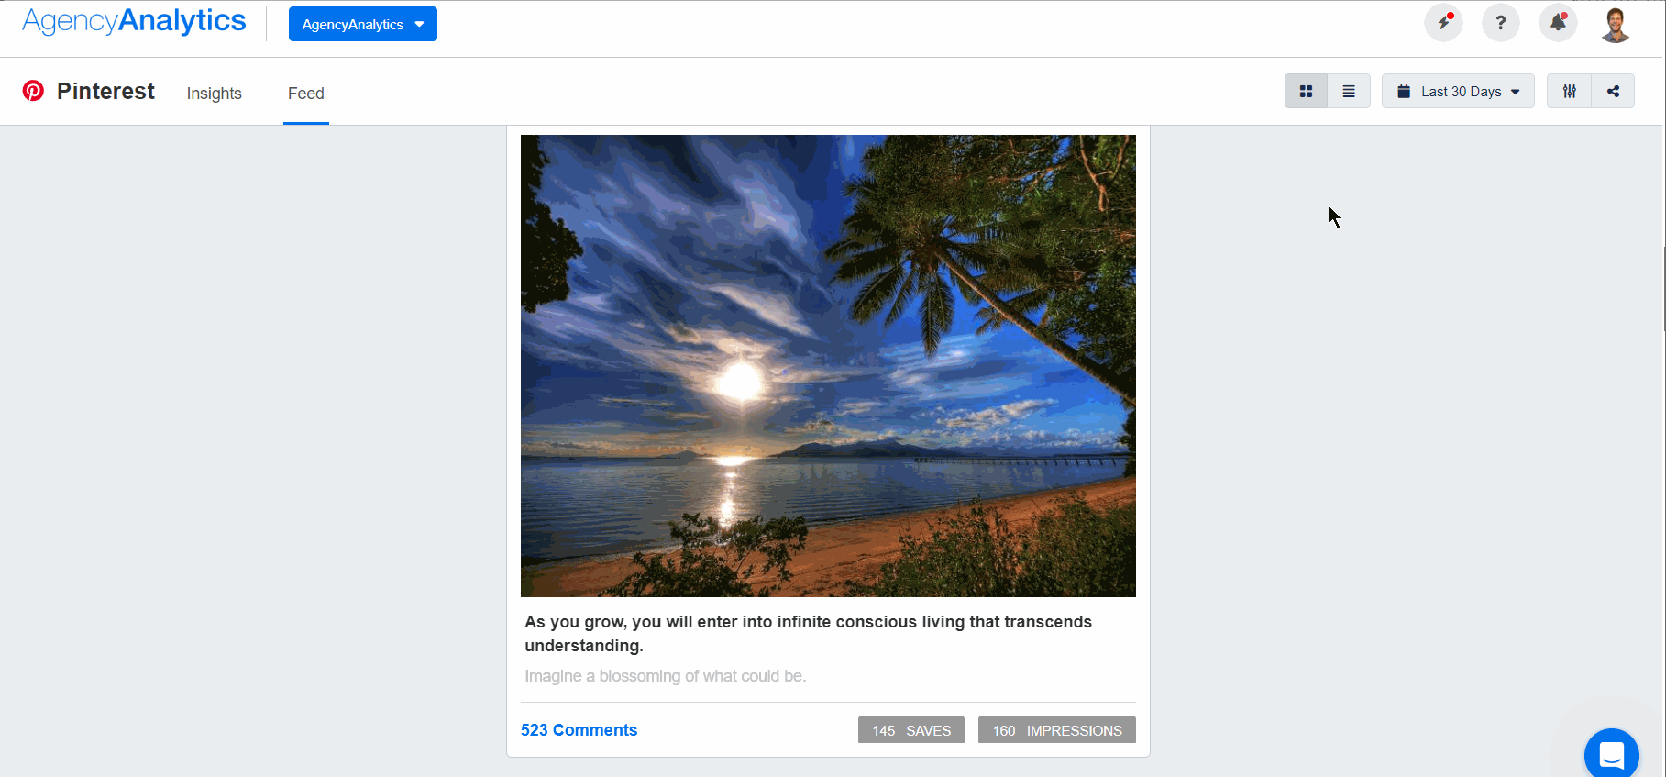Click the share icon button
The height and width of the screenshot is (777, 1666).
(1613, 91)
